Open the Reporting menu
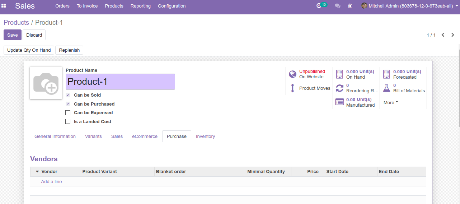Screen dimensions: 460x204 (141, 6)
